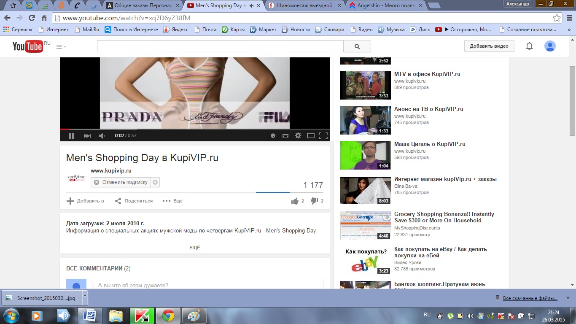Open the notifications bell

(x=529, y=46)
